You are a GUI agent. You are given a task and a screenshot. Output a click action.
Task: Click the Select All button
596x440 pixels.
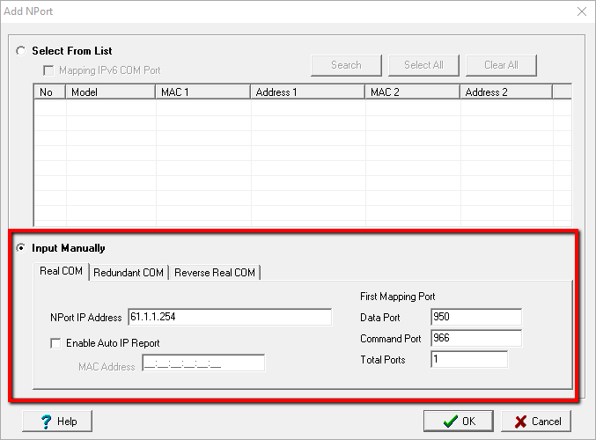(x=423, y=65)
